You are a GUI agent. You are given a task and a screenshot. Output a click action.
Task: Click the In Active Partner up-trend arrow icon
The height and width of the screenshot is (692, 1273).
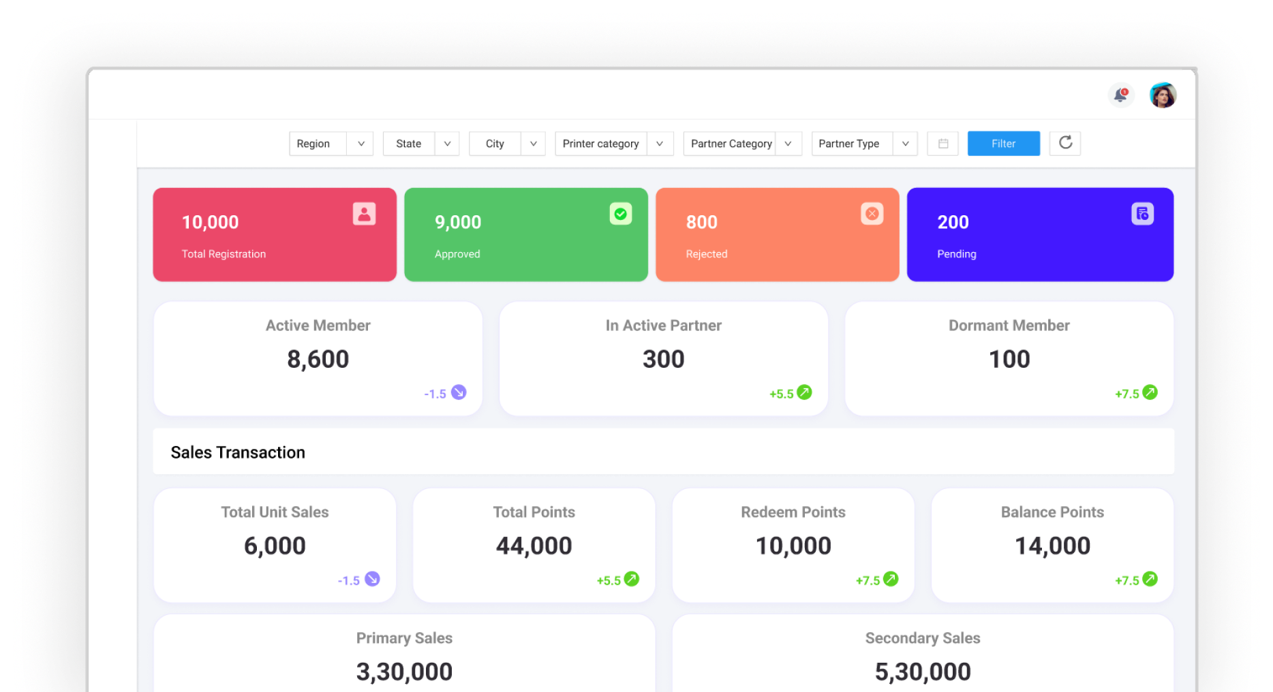coord(804,392)
